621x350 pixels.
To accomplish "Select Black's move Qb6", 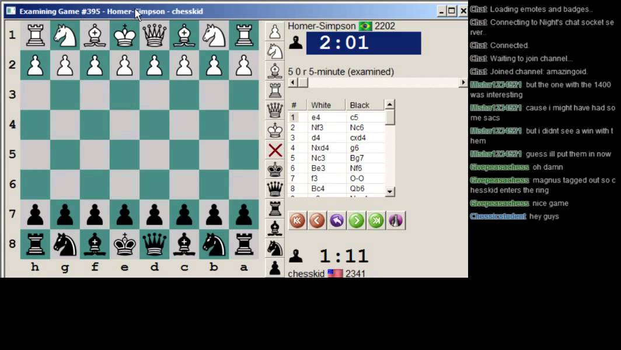I will [357, 188].
